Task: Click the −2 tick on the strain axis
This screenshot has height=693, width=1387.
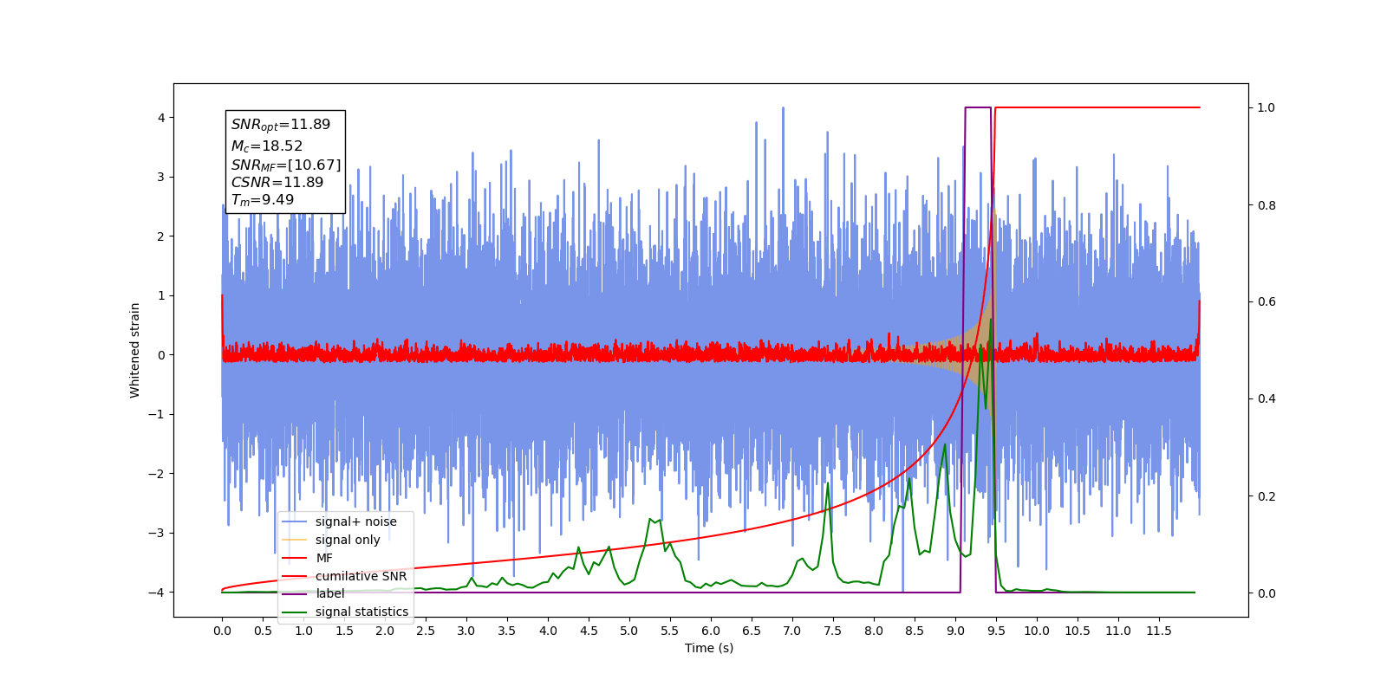Action: [156, 474]
